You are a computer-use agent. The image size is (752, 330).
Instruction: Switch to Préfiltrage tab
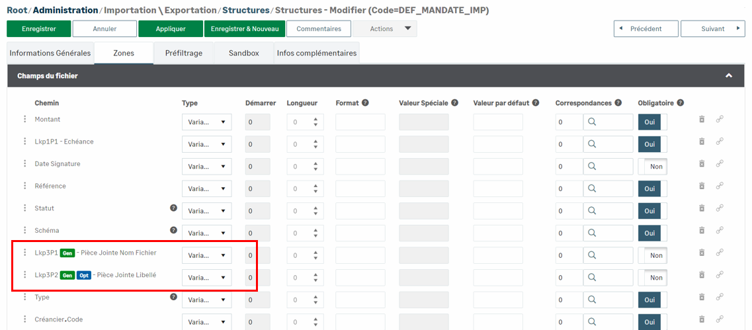pyautogui.click(x=183, y=53)
